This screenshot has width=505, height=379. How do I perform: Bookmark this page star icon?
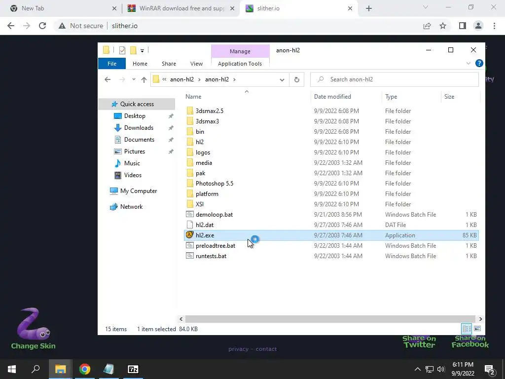click(x=443, y=26)
